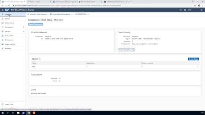Click the browser back arrow
The image size is (205, 115).
2,6
